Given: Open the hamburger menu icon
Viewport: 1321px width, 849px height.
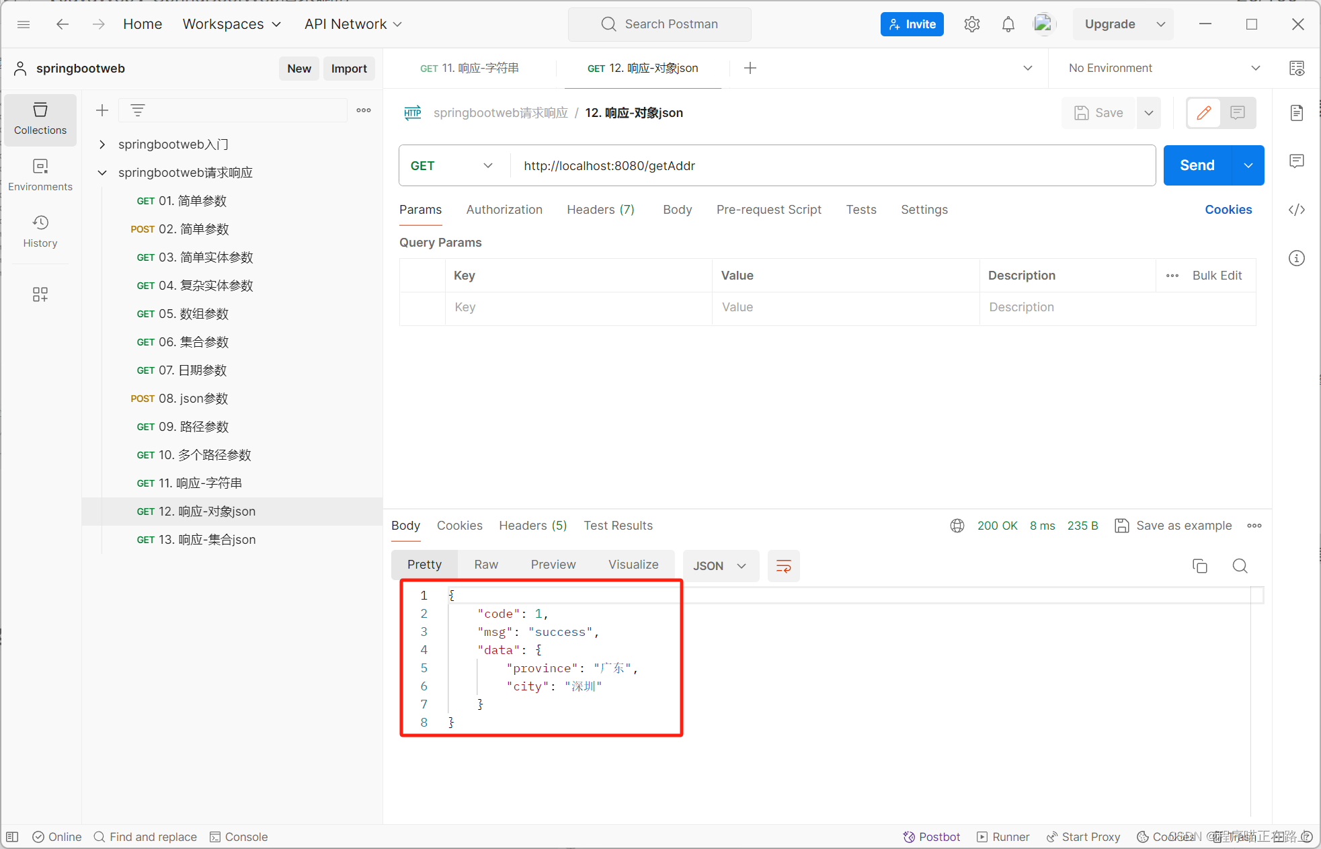Looking at the screenshot, I should click(24, 24).
